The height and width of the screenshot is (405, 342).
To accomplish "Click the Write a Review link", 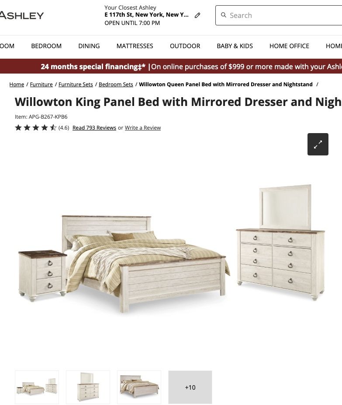I will pyautogui.click(x=143, y=127).
